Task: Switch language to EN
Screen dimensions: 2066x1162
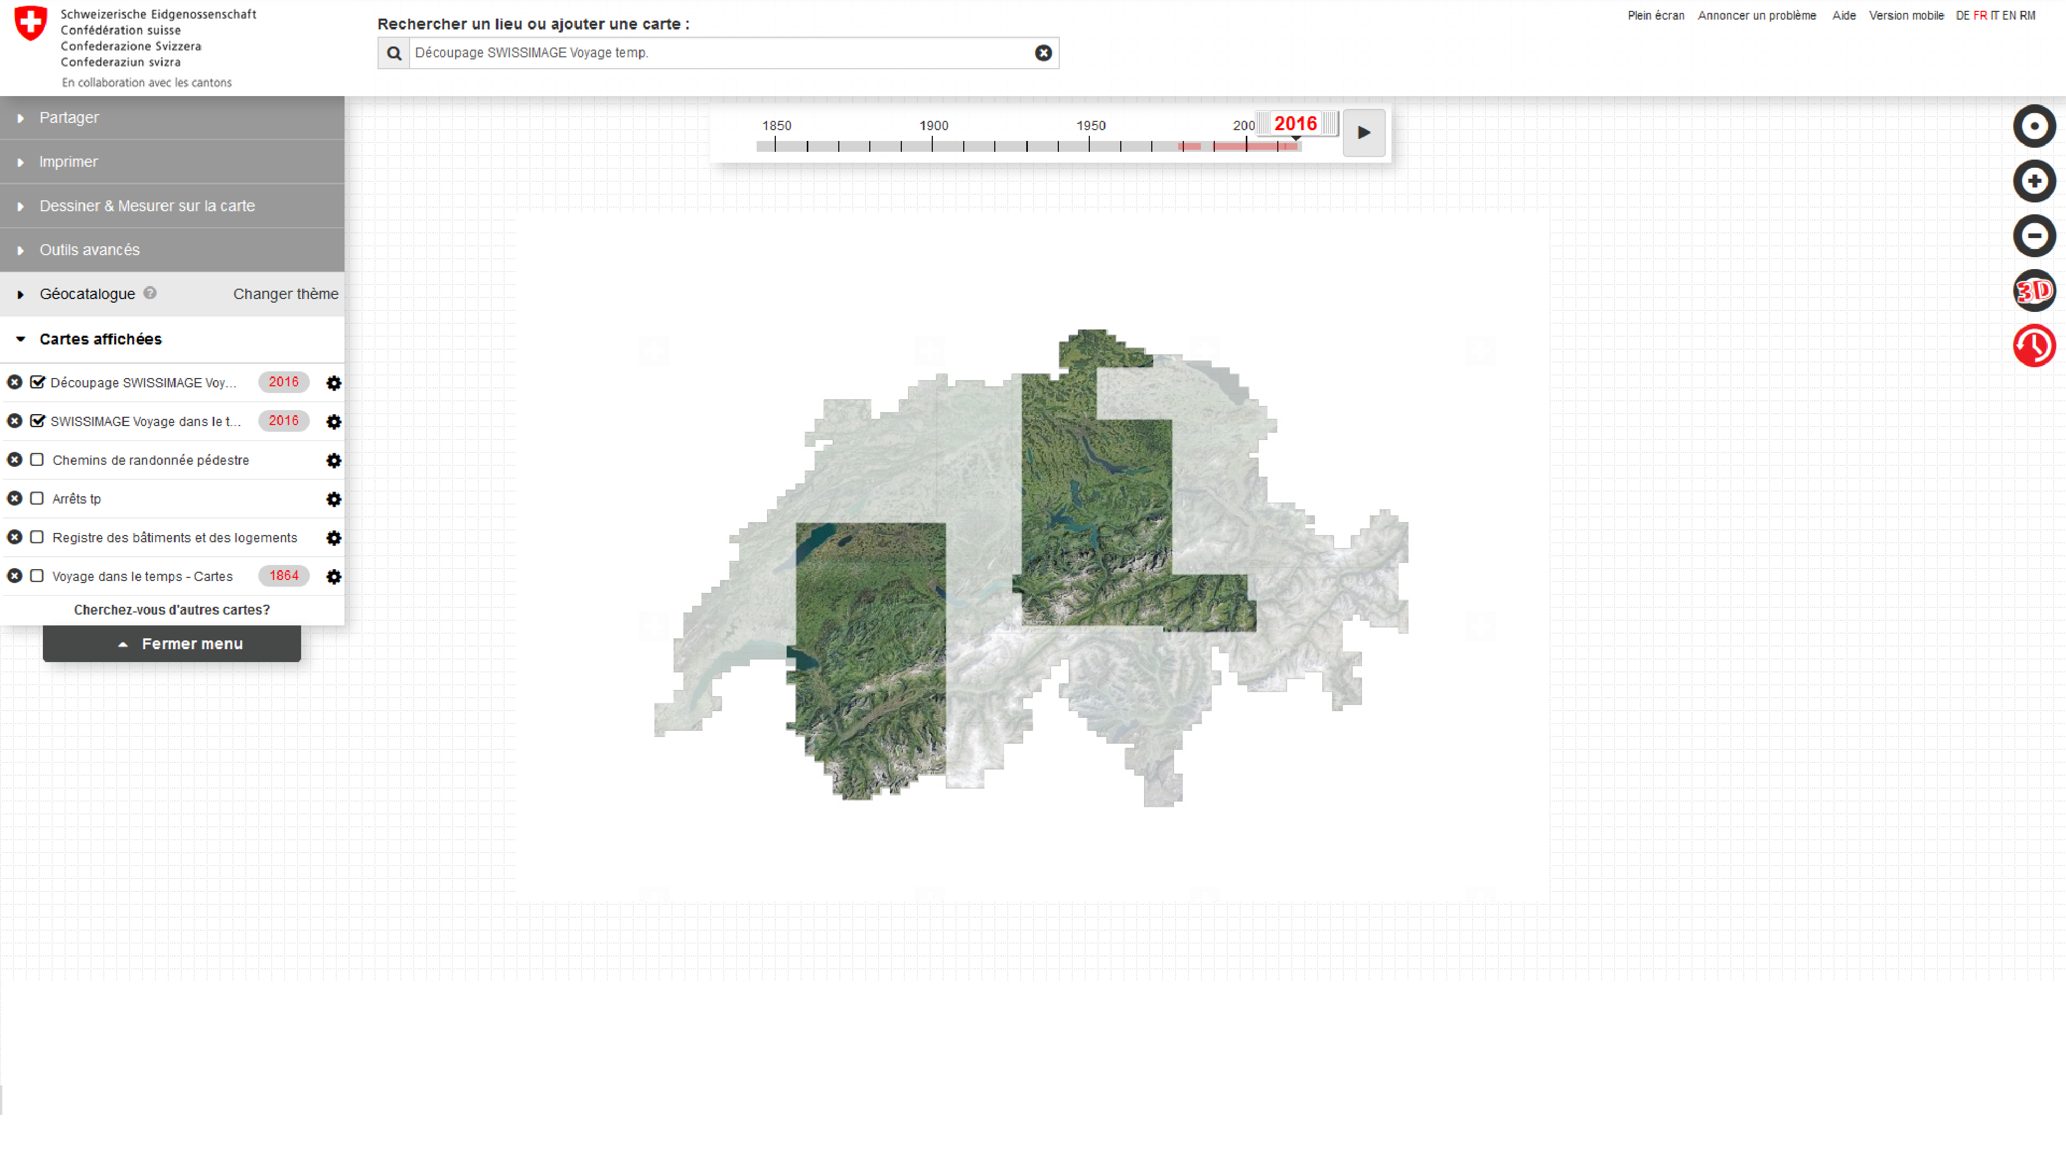Action: tap(2008, 15)
